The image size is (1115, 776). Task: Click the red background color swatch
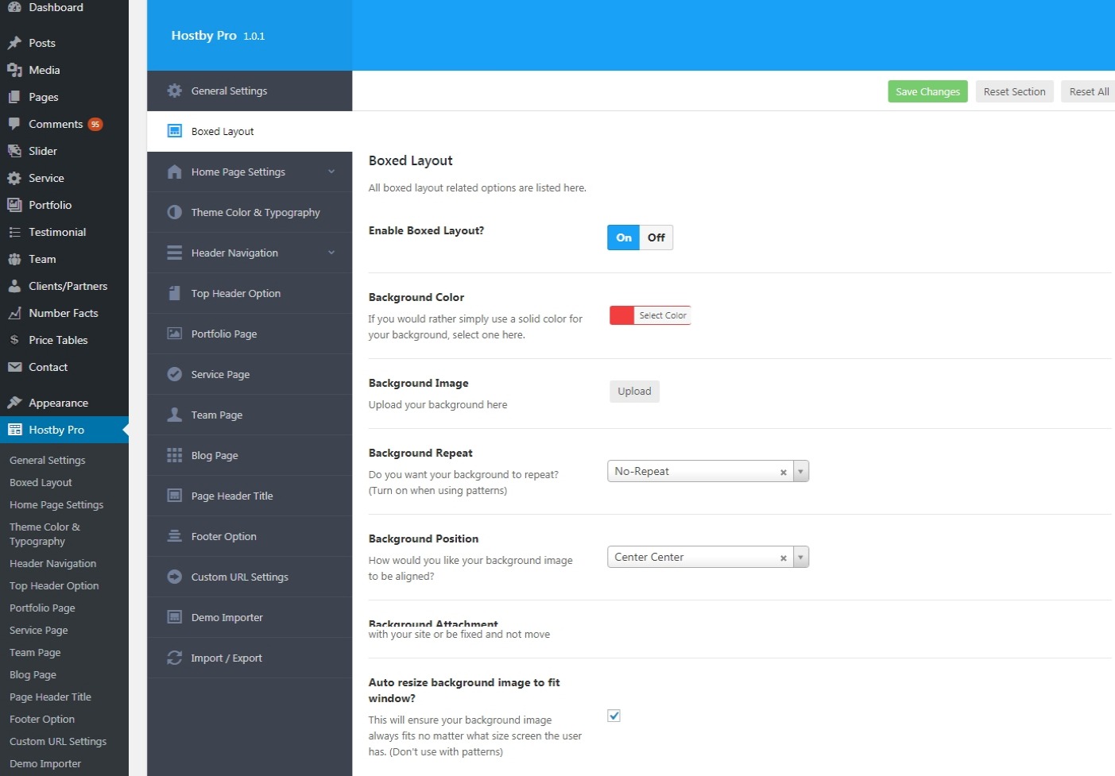[621, 315]
